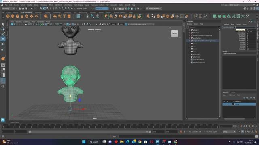Open the Options menu in layer editor
The image size is (259, 145).
[232, 95]
